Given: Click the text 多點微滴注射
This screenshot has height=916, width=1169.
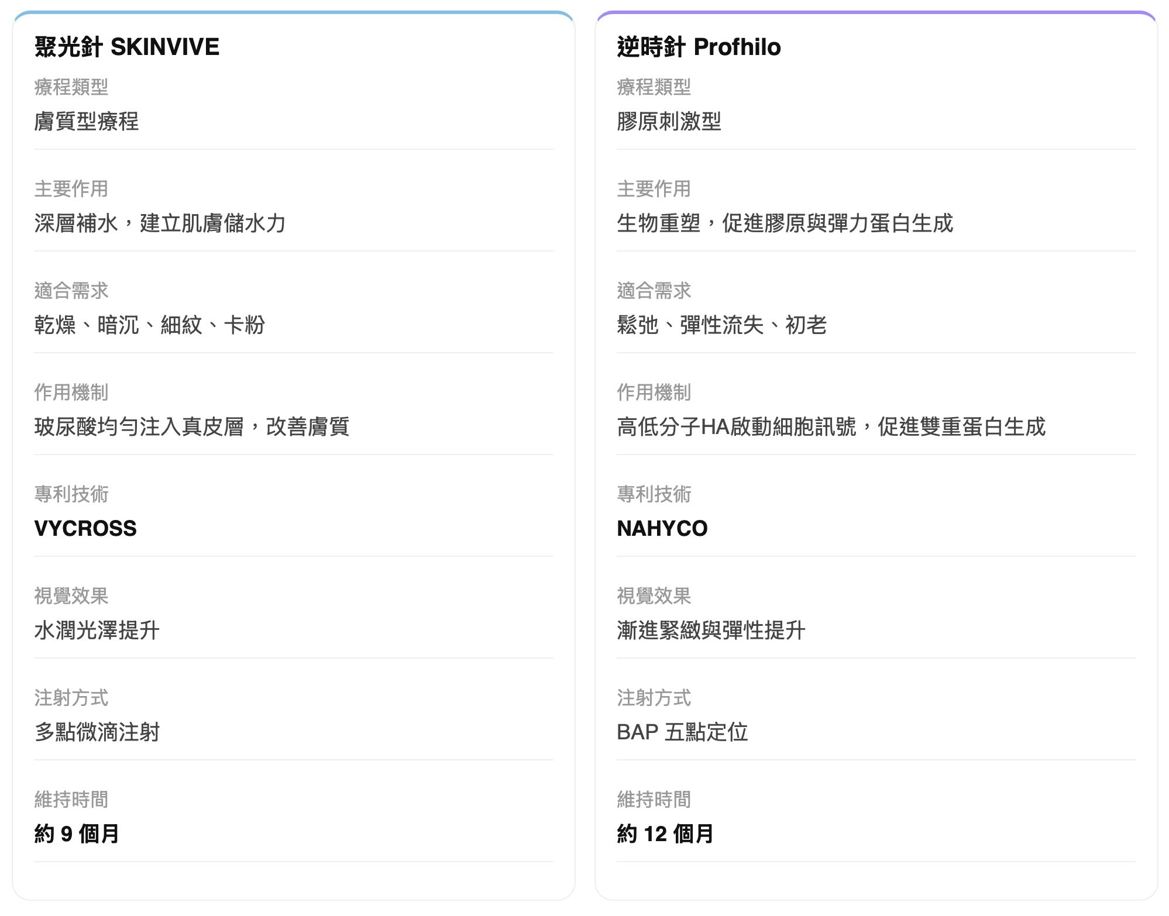Looking at the screenshot, I should (97, 732).
